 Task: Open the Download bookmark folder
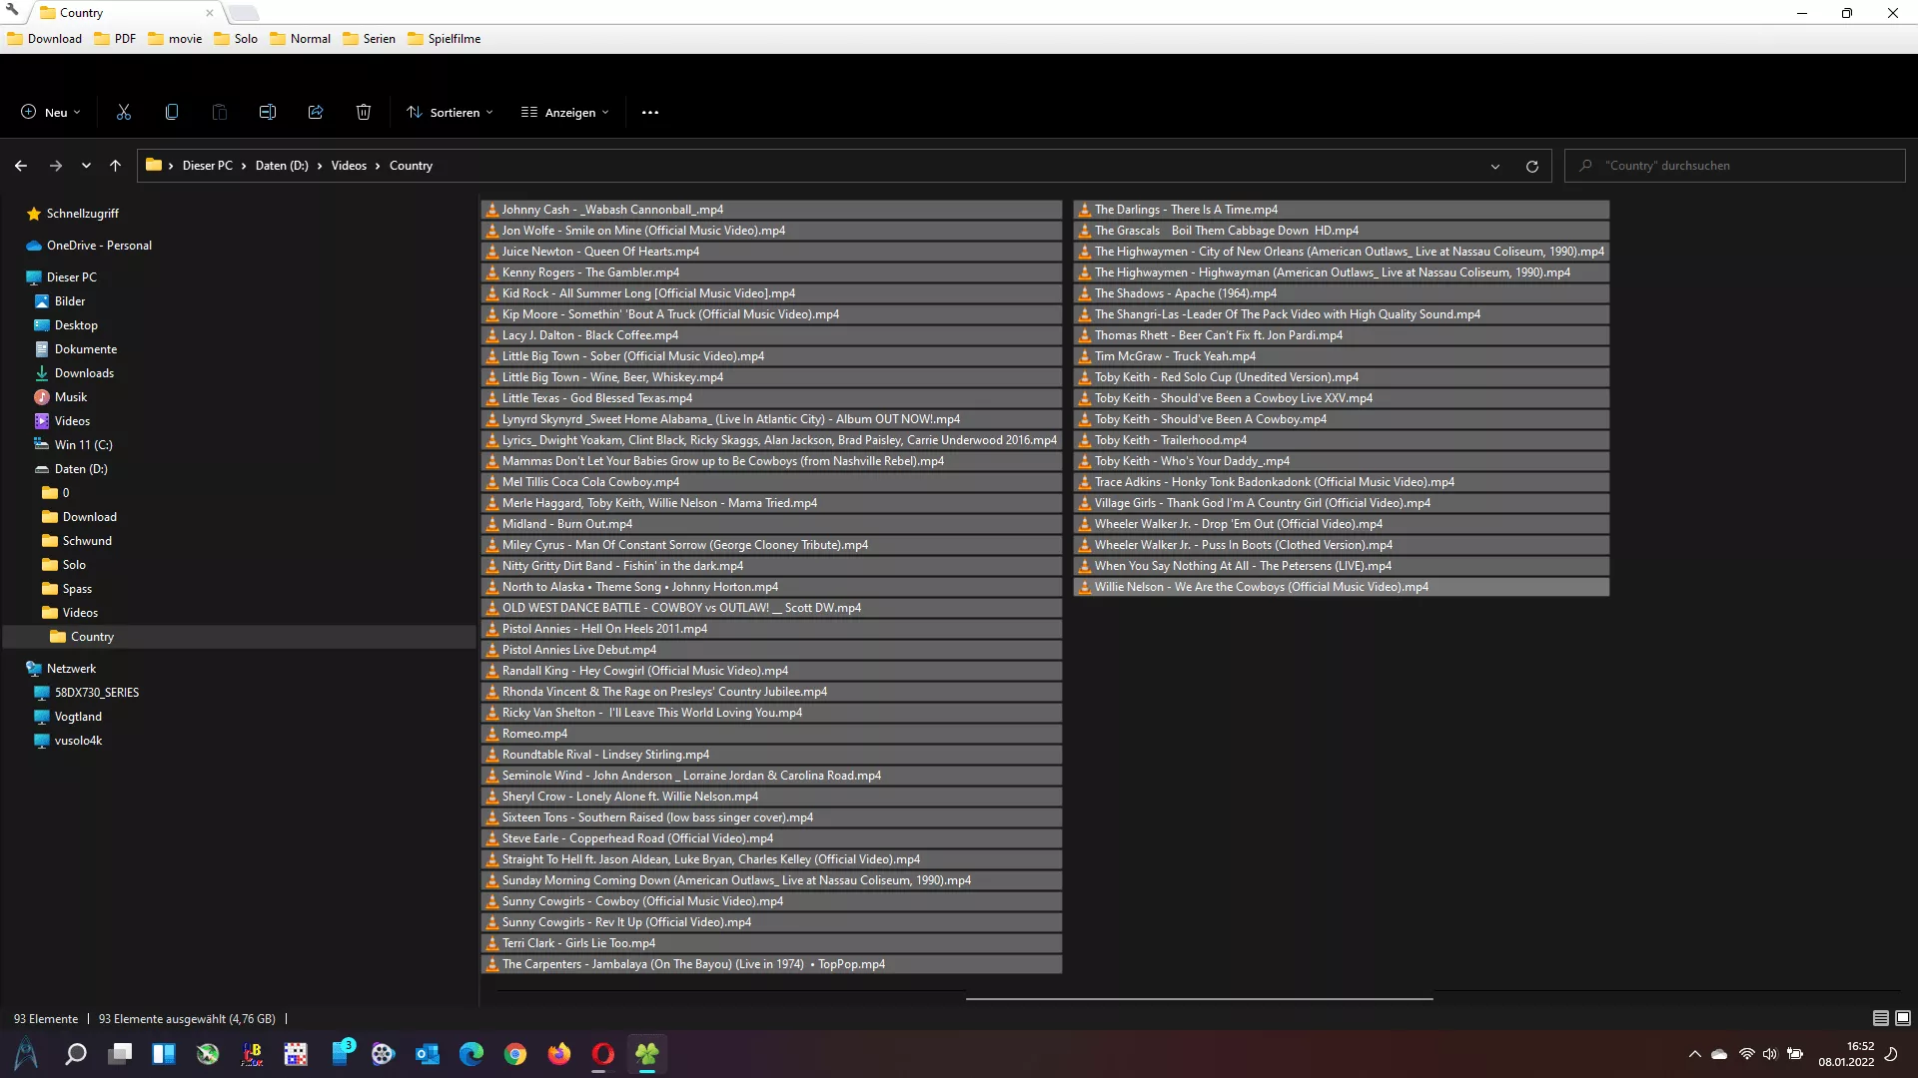45,39
